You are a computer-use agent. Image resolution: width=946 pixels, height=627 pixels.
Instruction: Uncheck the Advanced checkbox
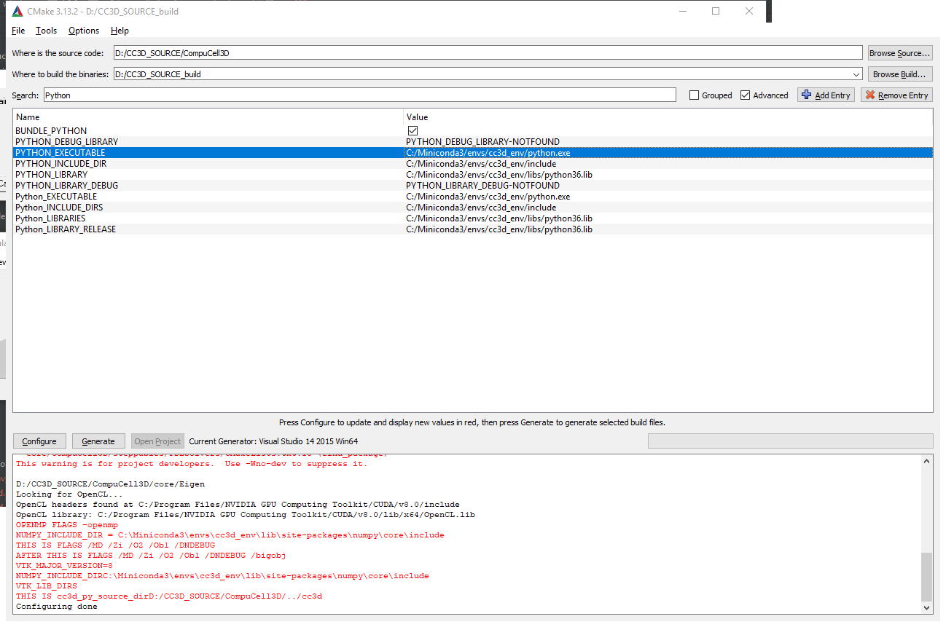click(745, 95)
